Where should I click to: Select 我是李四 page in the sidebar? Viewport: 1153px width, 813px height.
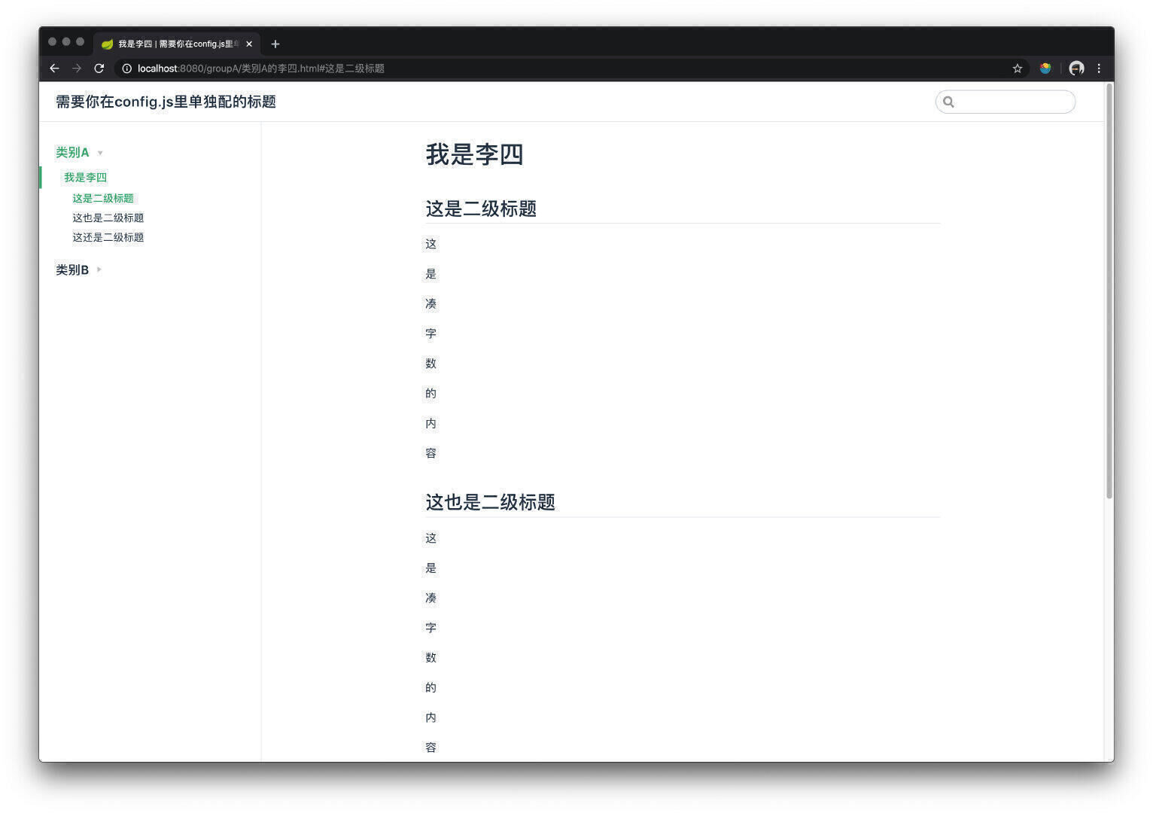[85, 178]
